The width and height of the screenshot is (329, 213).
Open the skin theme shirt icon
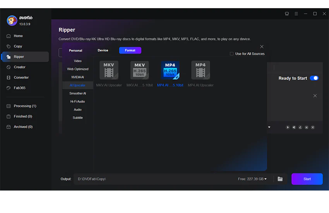pos(287,14)
